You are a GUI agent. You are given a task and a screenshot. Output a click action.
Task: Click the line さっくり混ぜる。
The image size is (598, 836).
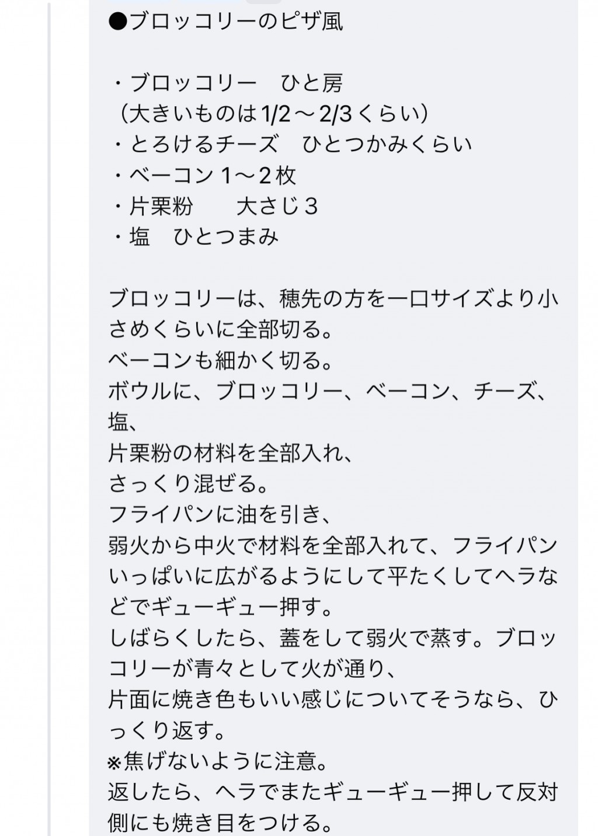point(189,484)
